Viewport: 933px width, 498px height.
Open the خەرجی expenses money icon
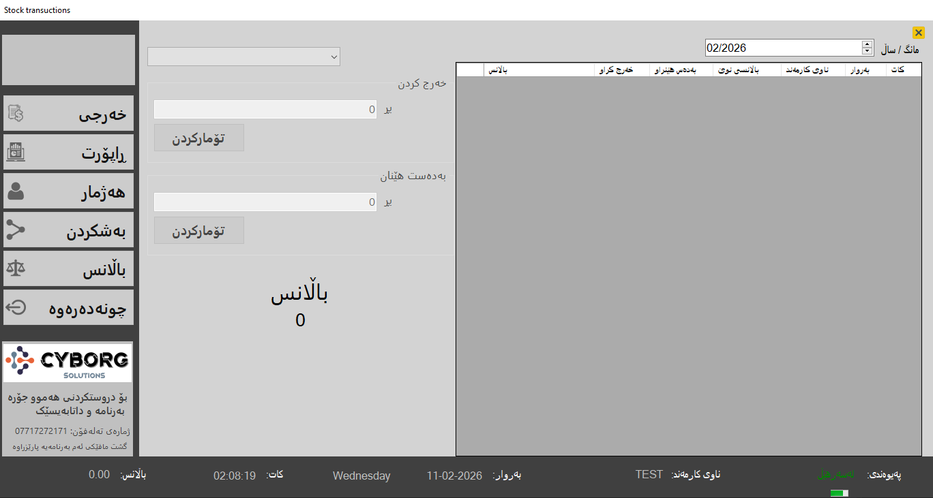pyautogui.click(x=16, y=114)
